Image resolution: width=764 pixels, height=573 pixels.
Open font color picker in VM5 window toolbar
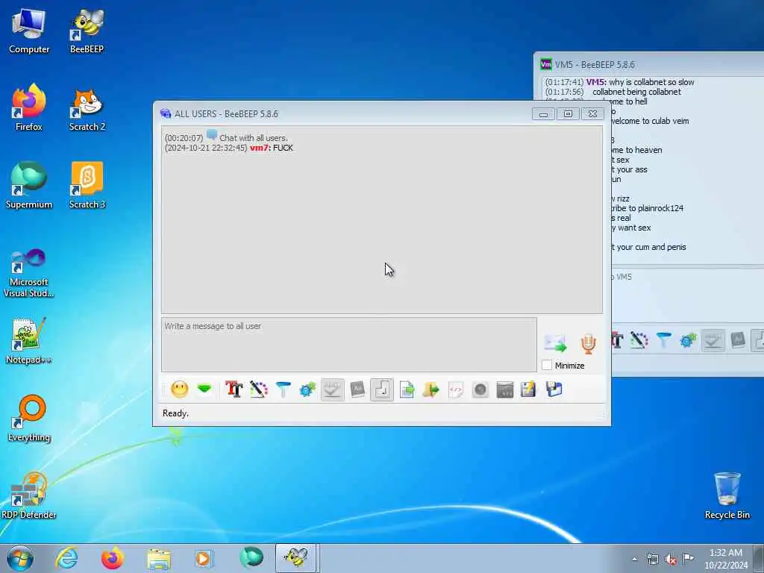coord(639,339)
